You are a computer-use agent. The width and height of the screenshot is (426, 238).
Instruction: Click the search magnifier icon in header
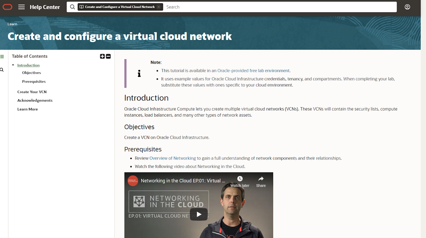coord(72,7)
